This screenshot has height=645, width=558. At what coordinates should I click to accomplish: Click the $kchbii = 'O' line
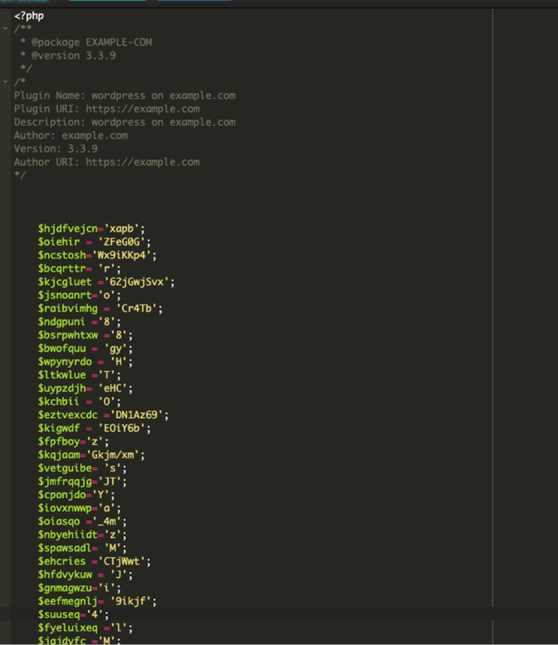point(79,401)
